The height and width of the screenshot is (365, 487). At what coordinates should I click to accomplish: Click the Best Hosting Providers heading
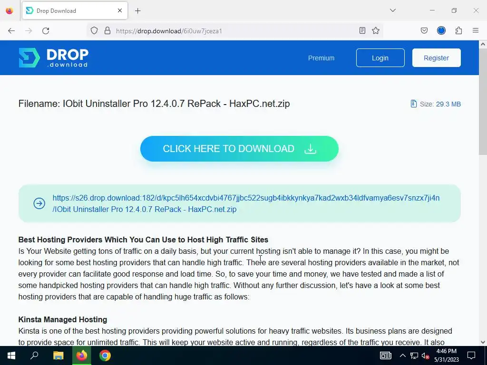[143, 240]
